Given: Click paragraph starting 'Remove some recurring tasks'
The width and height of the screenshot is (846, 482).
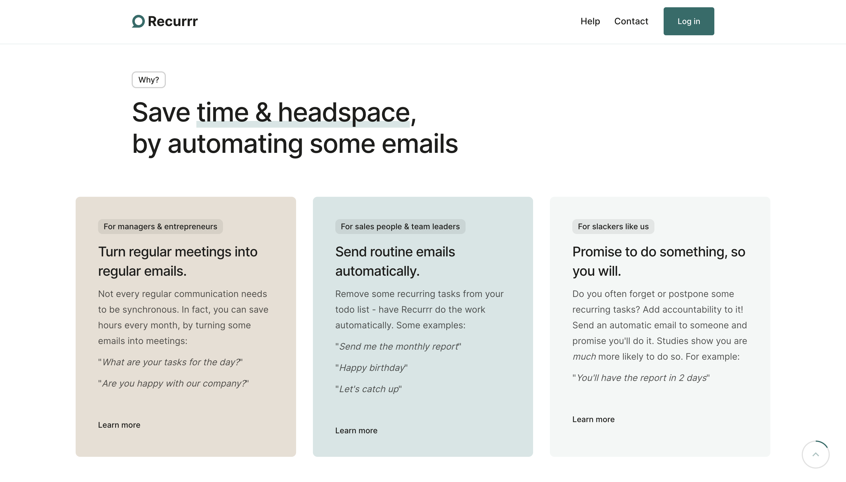Looking at the screenshot, I should pyautogui.click(x=419, y=309).
